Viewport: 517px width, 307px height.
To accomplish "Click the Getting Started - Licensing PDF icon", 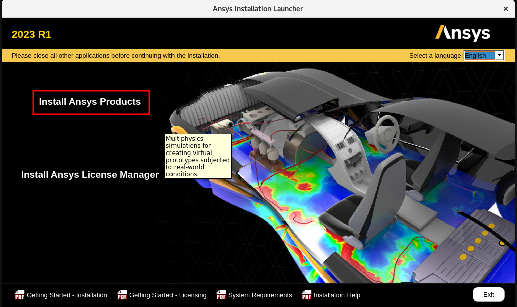I will pos(122,295).
